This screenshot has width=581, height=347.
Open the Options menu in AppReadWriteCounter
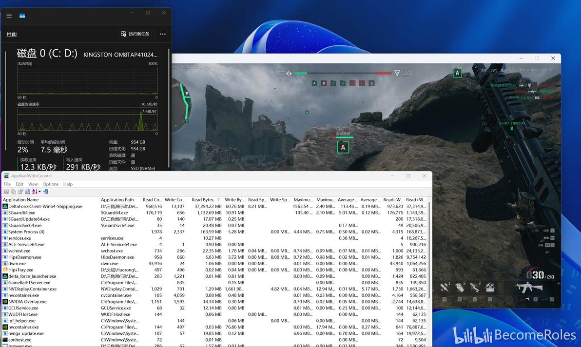(50, 184)
